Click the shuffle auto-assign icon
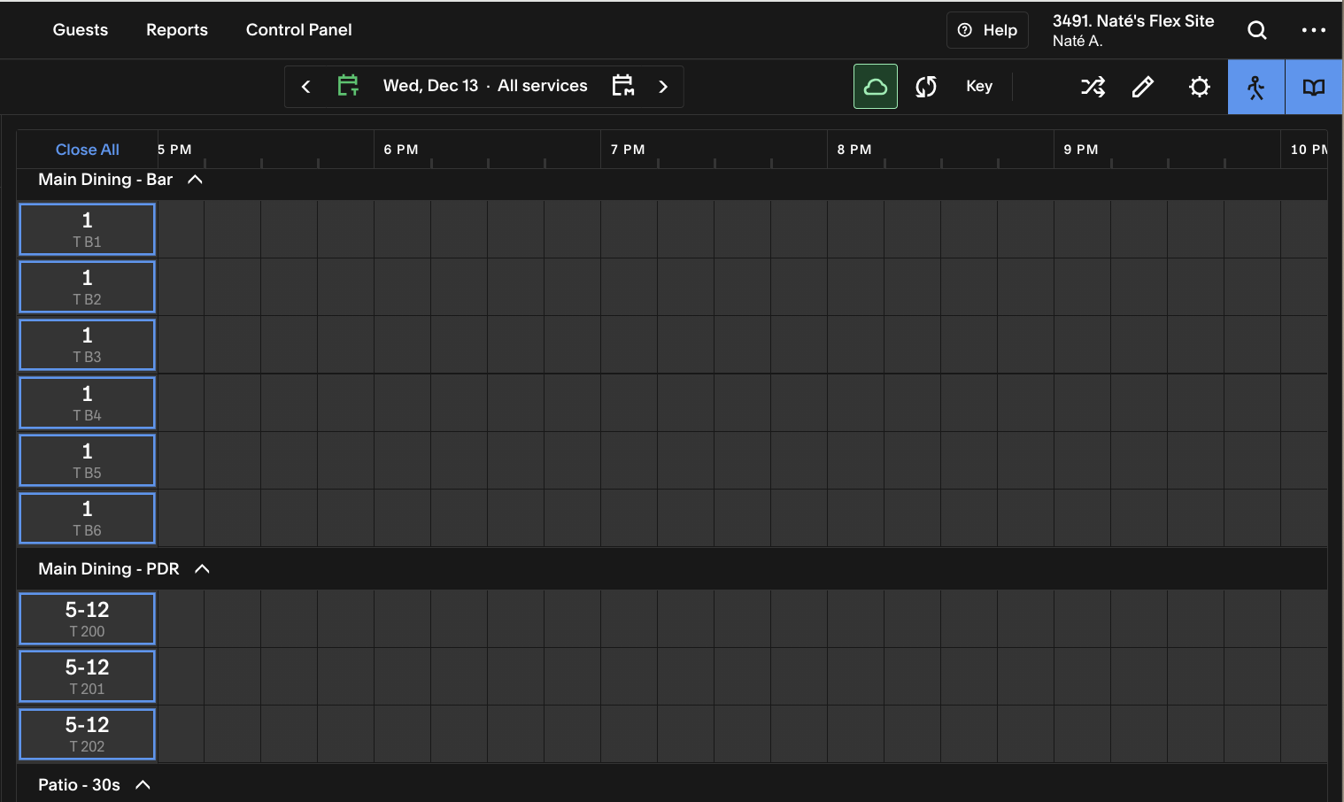The width and height of the screenshot is (1344, 802). click(x=1093, y=87)
